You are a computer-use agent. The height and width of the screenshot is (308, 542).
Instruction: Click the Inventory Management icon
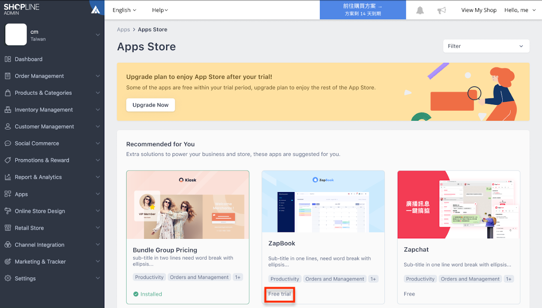point(8,110)
